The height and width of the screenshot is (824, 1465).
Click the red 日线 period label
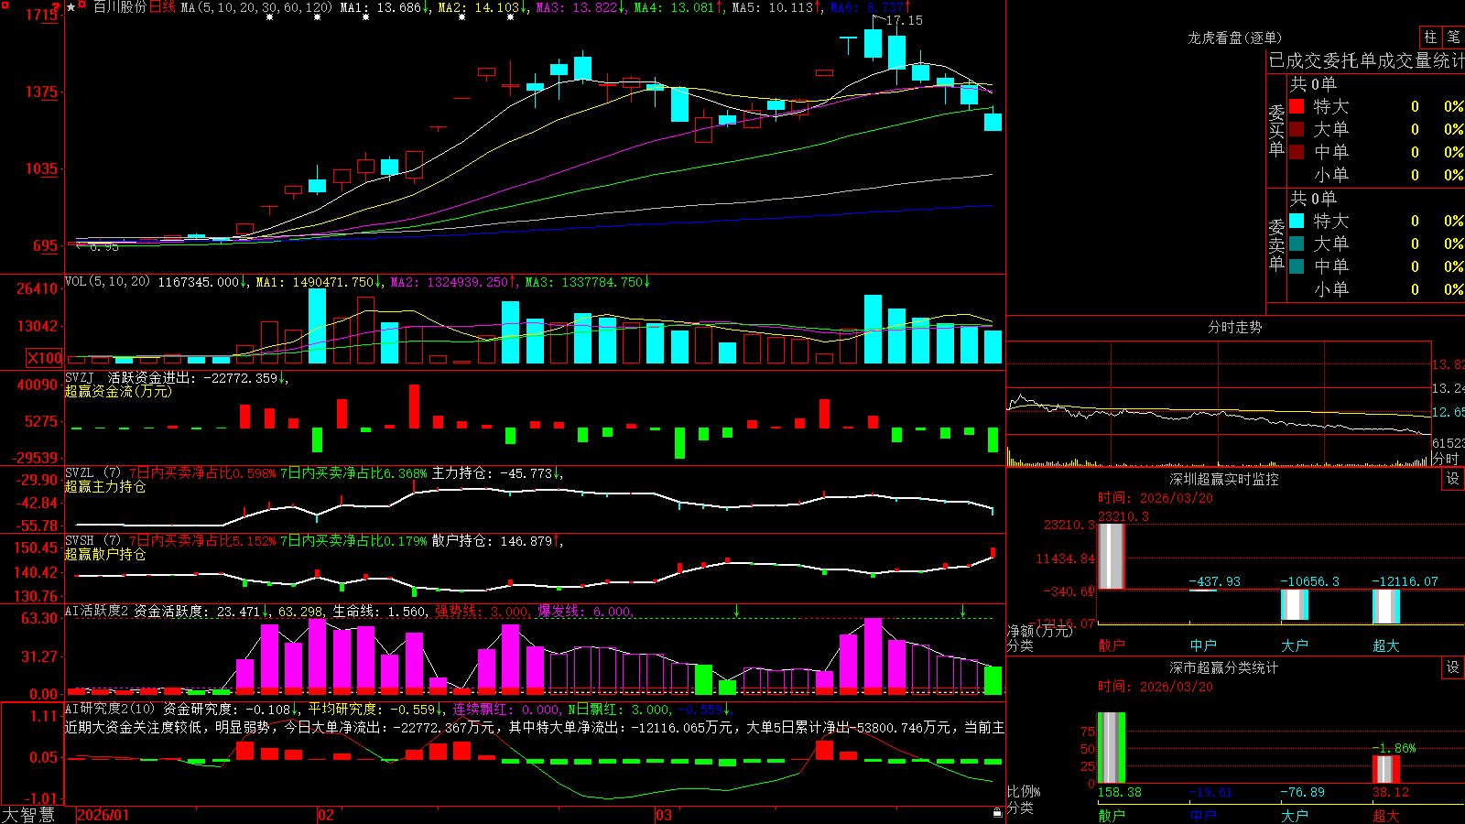pyautogui.click(x=162, y=7)
